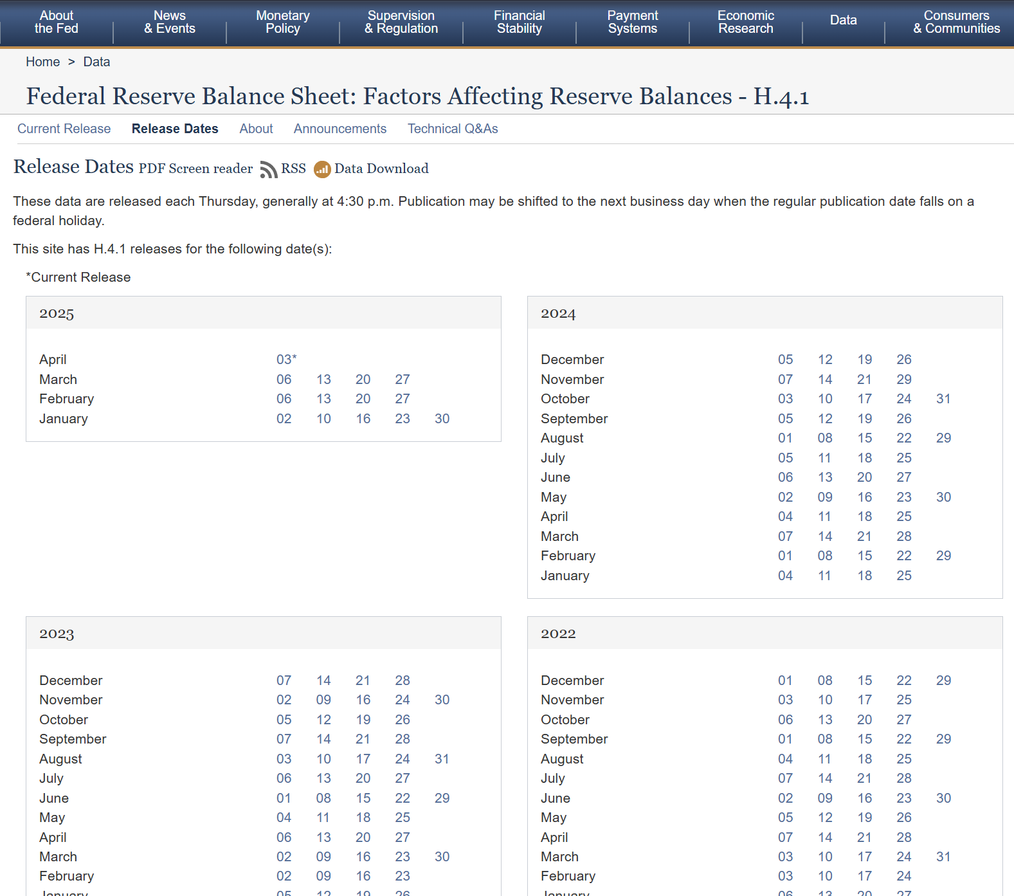Open the Data menu in the navigation bar
Image resolution: width=1014 pixels, height=896 pixels.
(x=844, y=20)
